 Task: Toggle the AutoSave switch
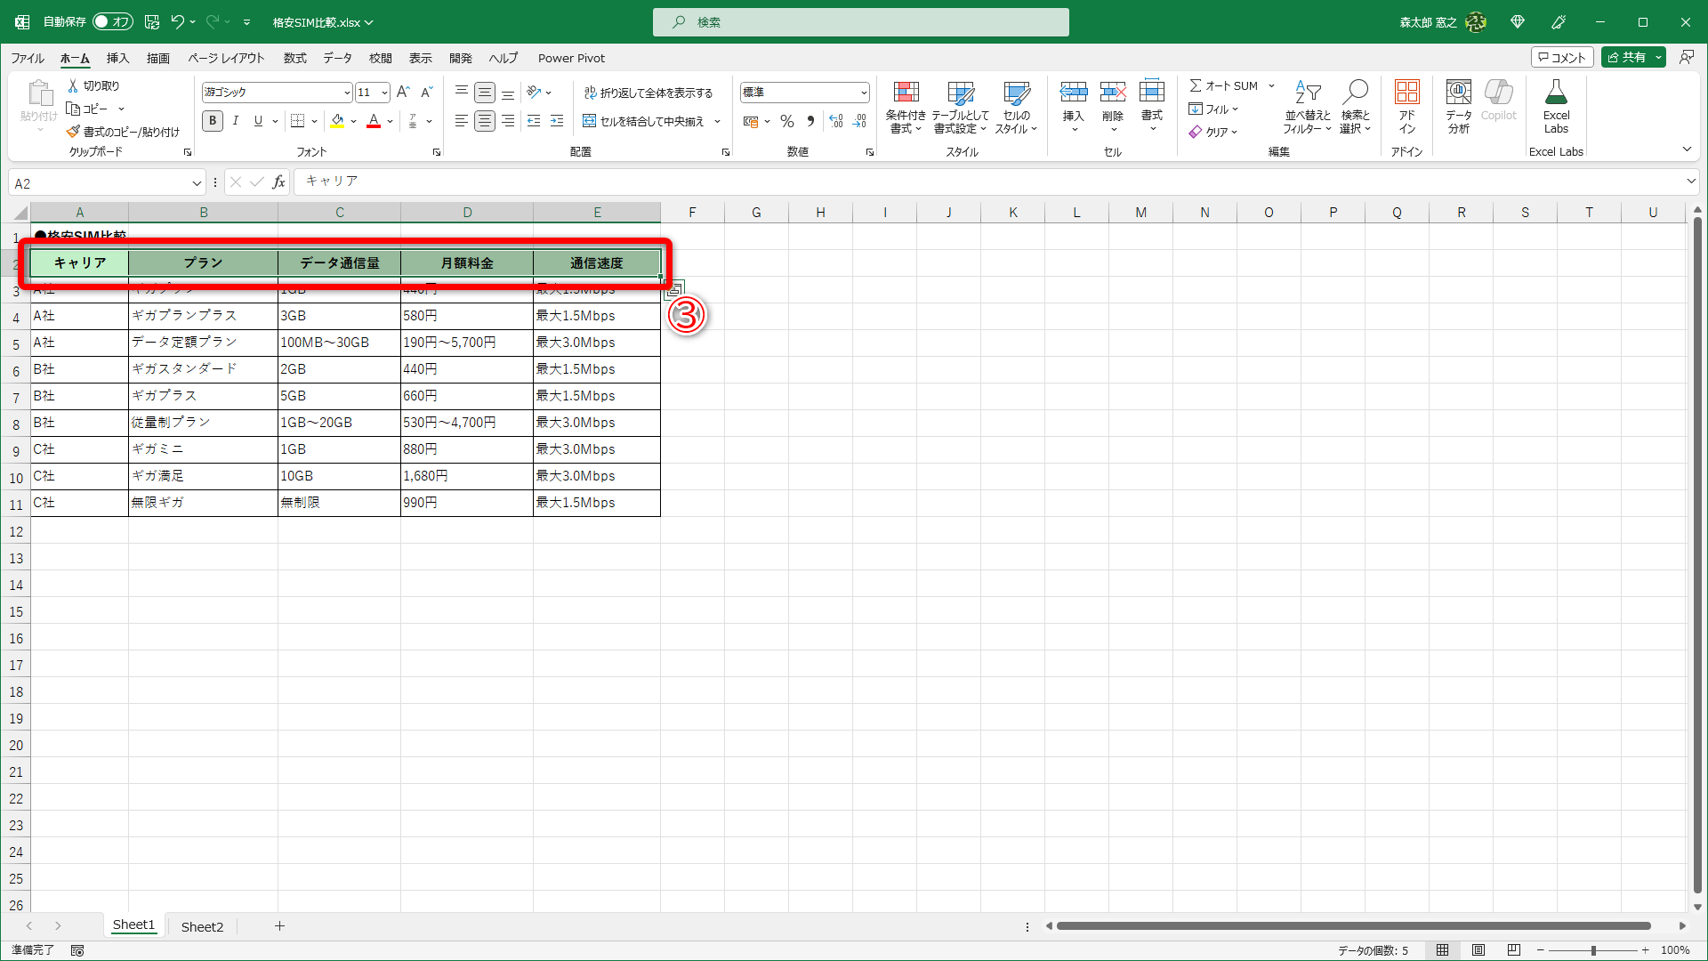click(113, 22)
